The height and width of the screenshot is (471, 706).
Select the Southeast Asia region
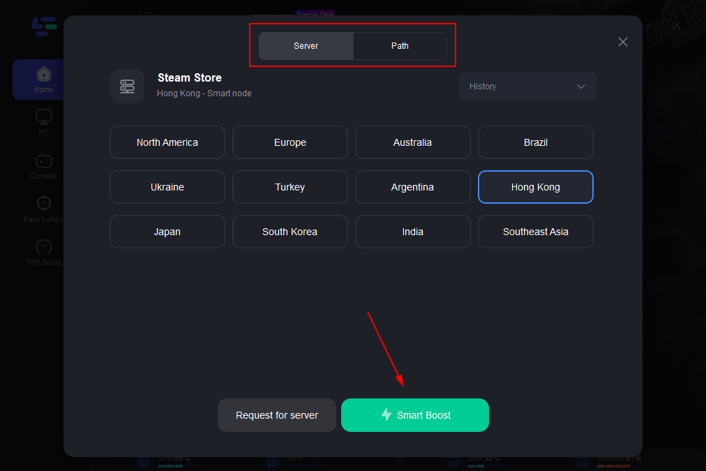pyautogui.click(x=535, y=232)
